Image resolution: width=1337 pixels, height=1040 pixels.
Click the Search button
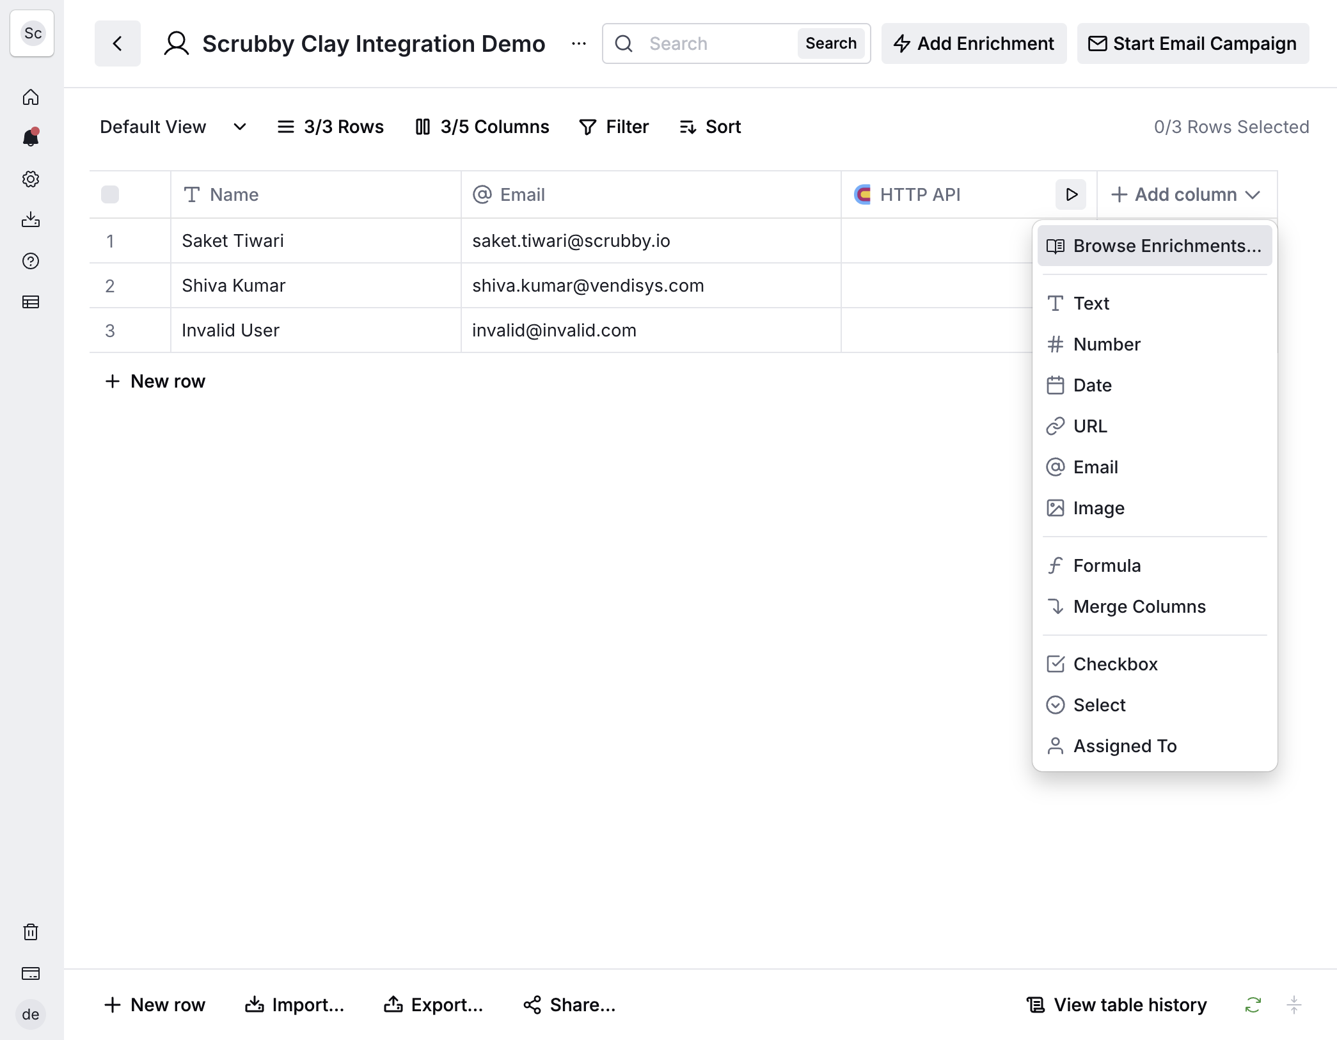coord(831,43)
